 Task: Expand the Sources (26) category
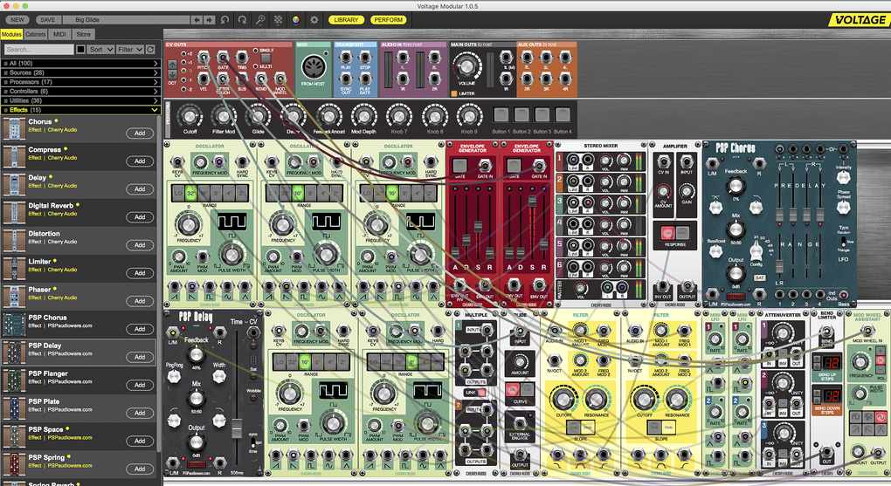(x=80, y=72)
